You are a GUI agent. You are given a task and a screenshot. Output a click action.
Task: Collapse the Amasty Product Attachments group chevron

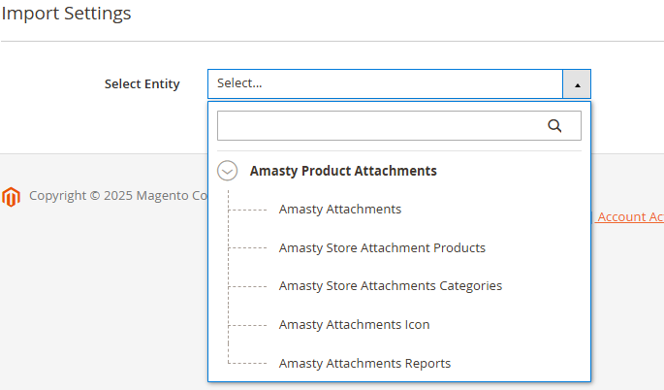click(228, 171)
